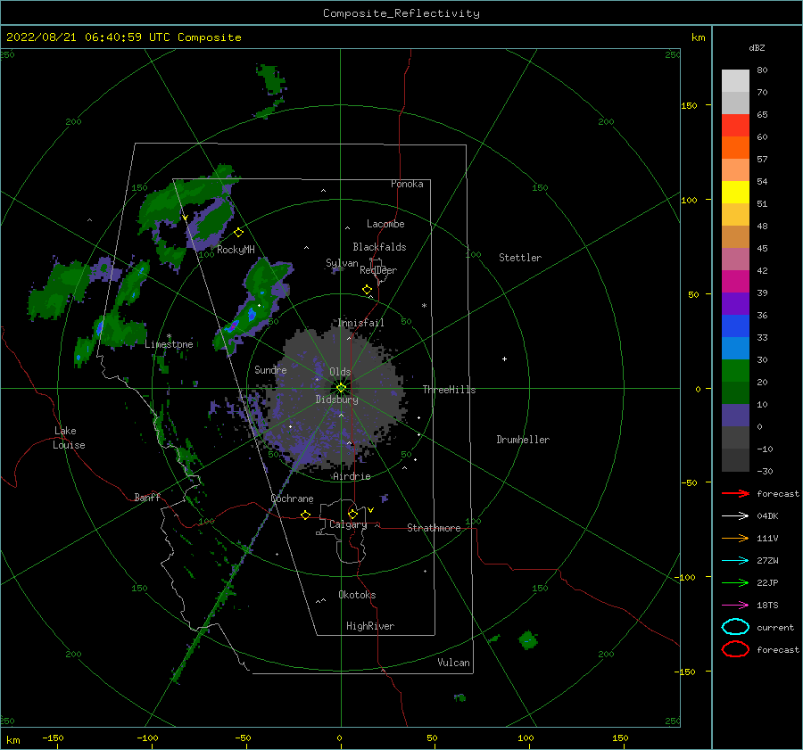Click the cyan current ellipse icon
The height and width of the screenshot is (750, 803).
(735, 627)
